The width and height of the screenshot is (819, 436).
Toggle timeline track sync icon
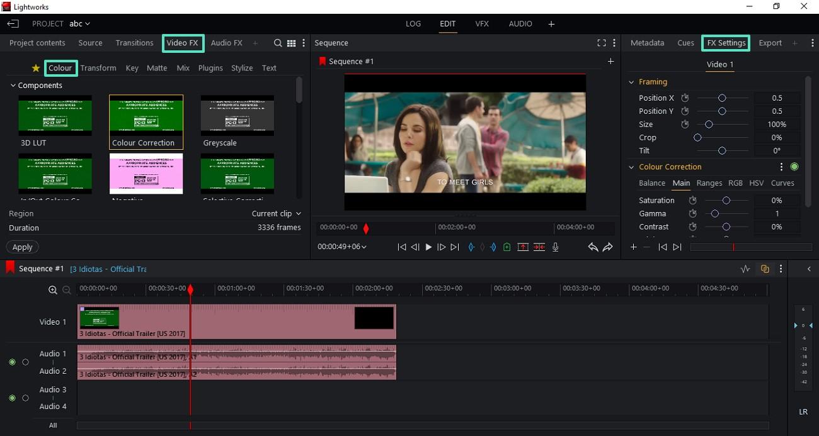765,269
